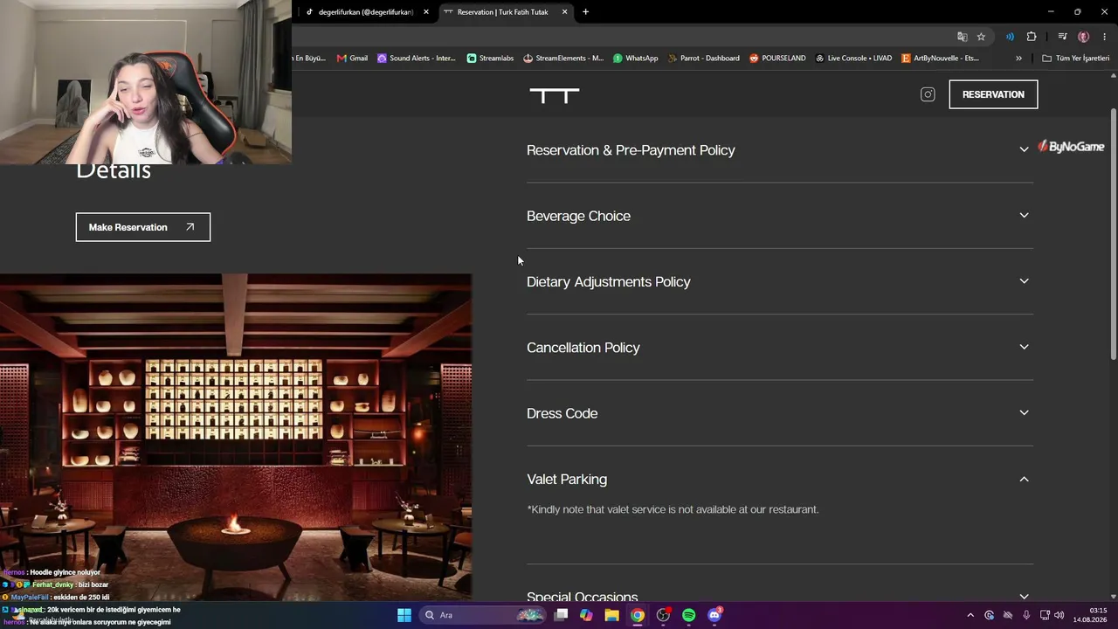Open OBS Studio from the taskbar
Viewport: 1118px width, 629px height.
coord(663,615)
